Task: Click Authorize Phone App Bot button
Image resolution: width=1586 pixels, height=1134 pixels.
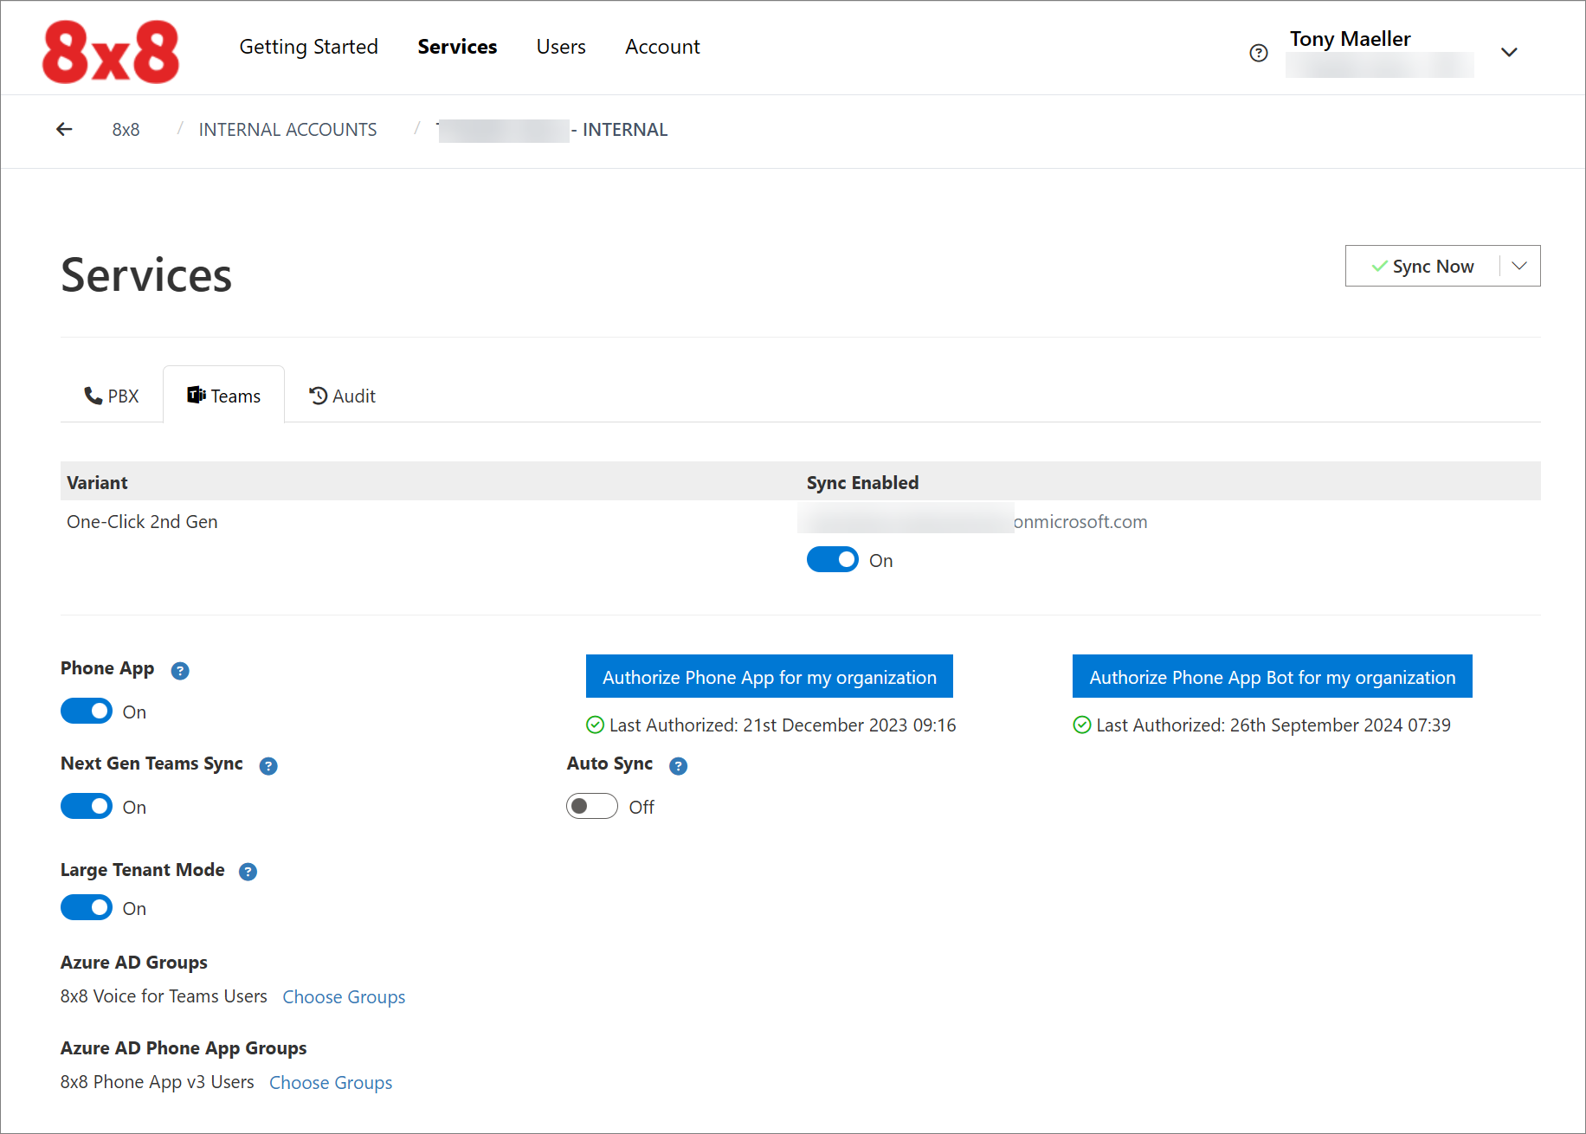Action: (x=1272, y=677)
